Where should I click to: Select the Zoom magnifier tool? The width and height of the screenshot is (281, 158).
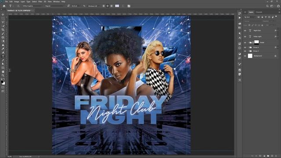click(3, 75)
